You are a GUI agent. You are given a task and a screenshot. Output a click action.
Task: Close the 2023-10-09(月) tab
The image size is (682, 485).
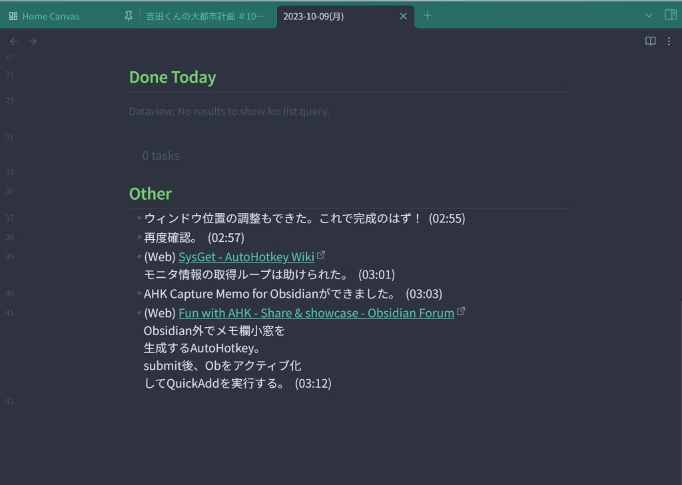[403, 16]
